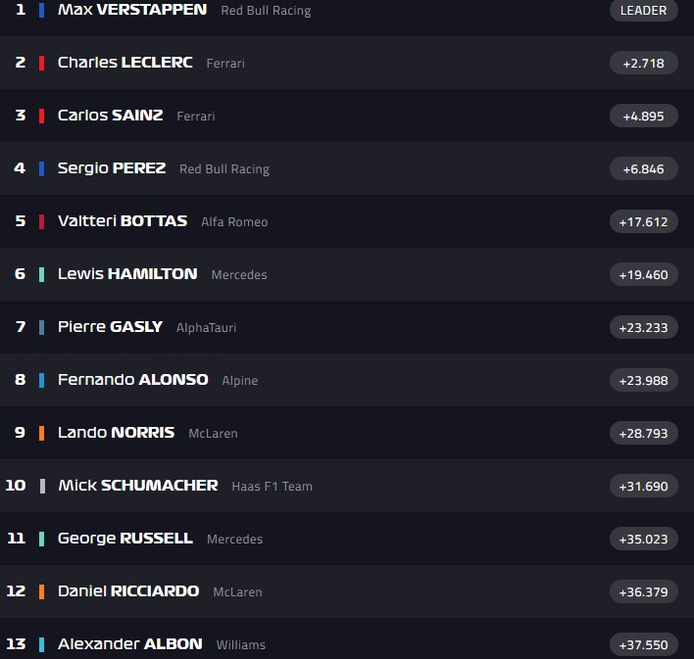Click the AlphaTauri team label

[x=206, y=328]
